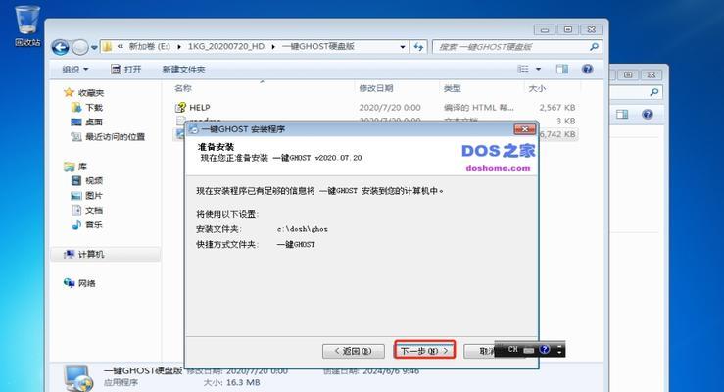Sort by the 大小 column header
The image size is (724, 392).
pyautogui.click(x=537, y=88)
